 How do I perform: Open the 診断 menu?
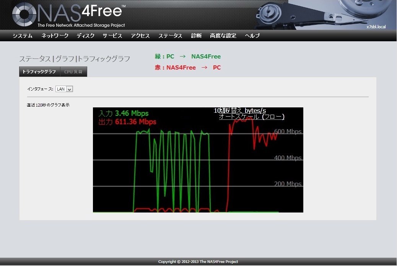(x=196, y=36)
